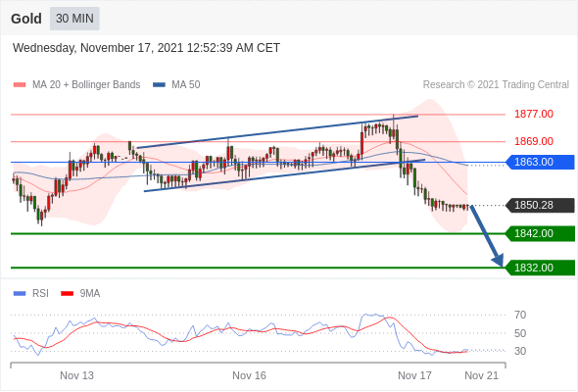The width and height of the screenshot is (578, 392).
Task: Click the 1869.00 resistance price label
Action: tap(534, 141)
